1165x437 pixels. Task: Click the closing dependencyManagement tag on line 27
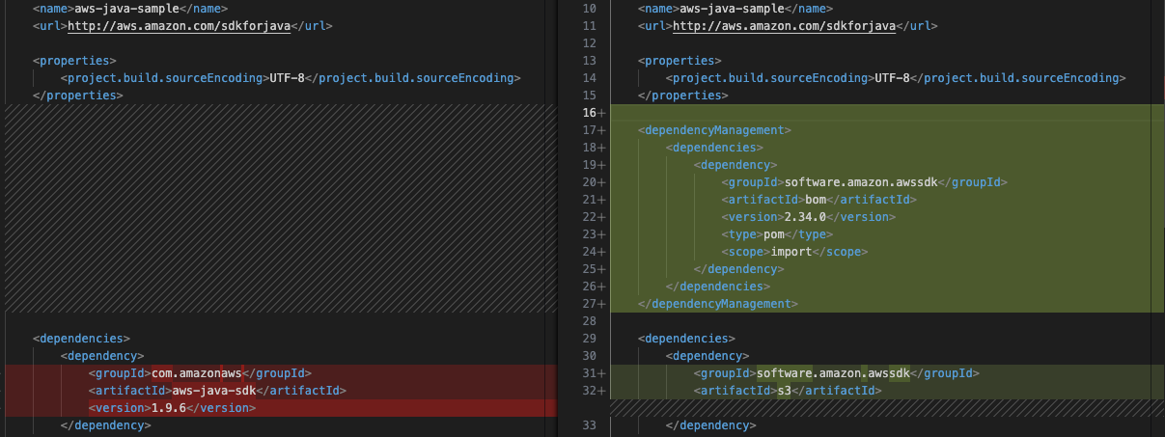(718, 304)
